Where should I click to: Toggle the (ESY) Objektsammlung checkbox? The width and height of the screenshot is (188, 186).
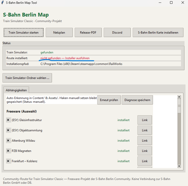(x=8, y=130)
